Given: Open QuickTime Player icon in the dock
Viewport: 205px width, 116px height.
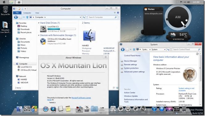Looking at the screenshot, I should pos(53,109).
